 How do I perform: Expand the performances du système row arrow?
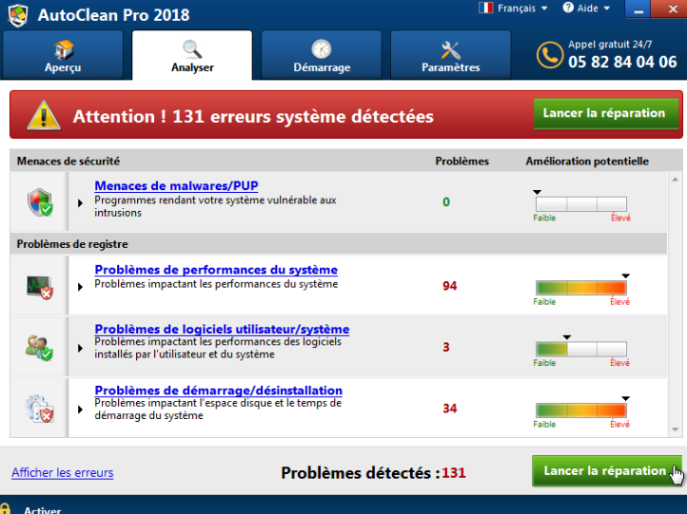point(81,287)
